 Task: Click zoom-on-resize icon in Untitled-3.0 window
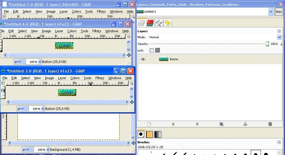point(132,83)
